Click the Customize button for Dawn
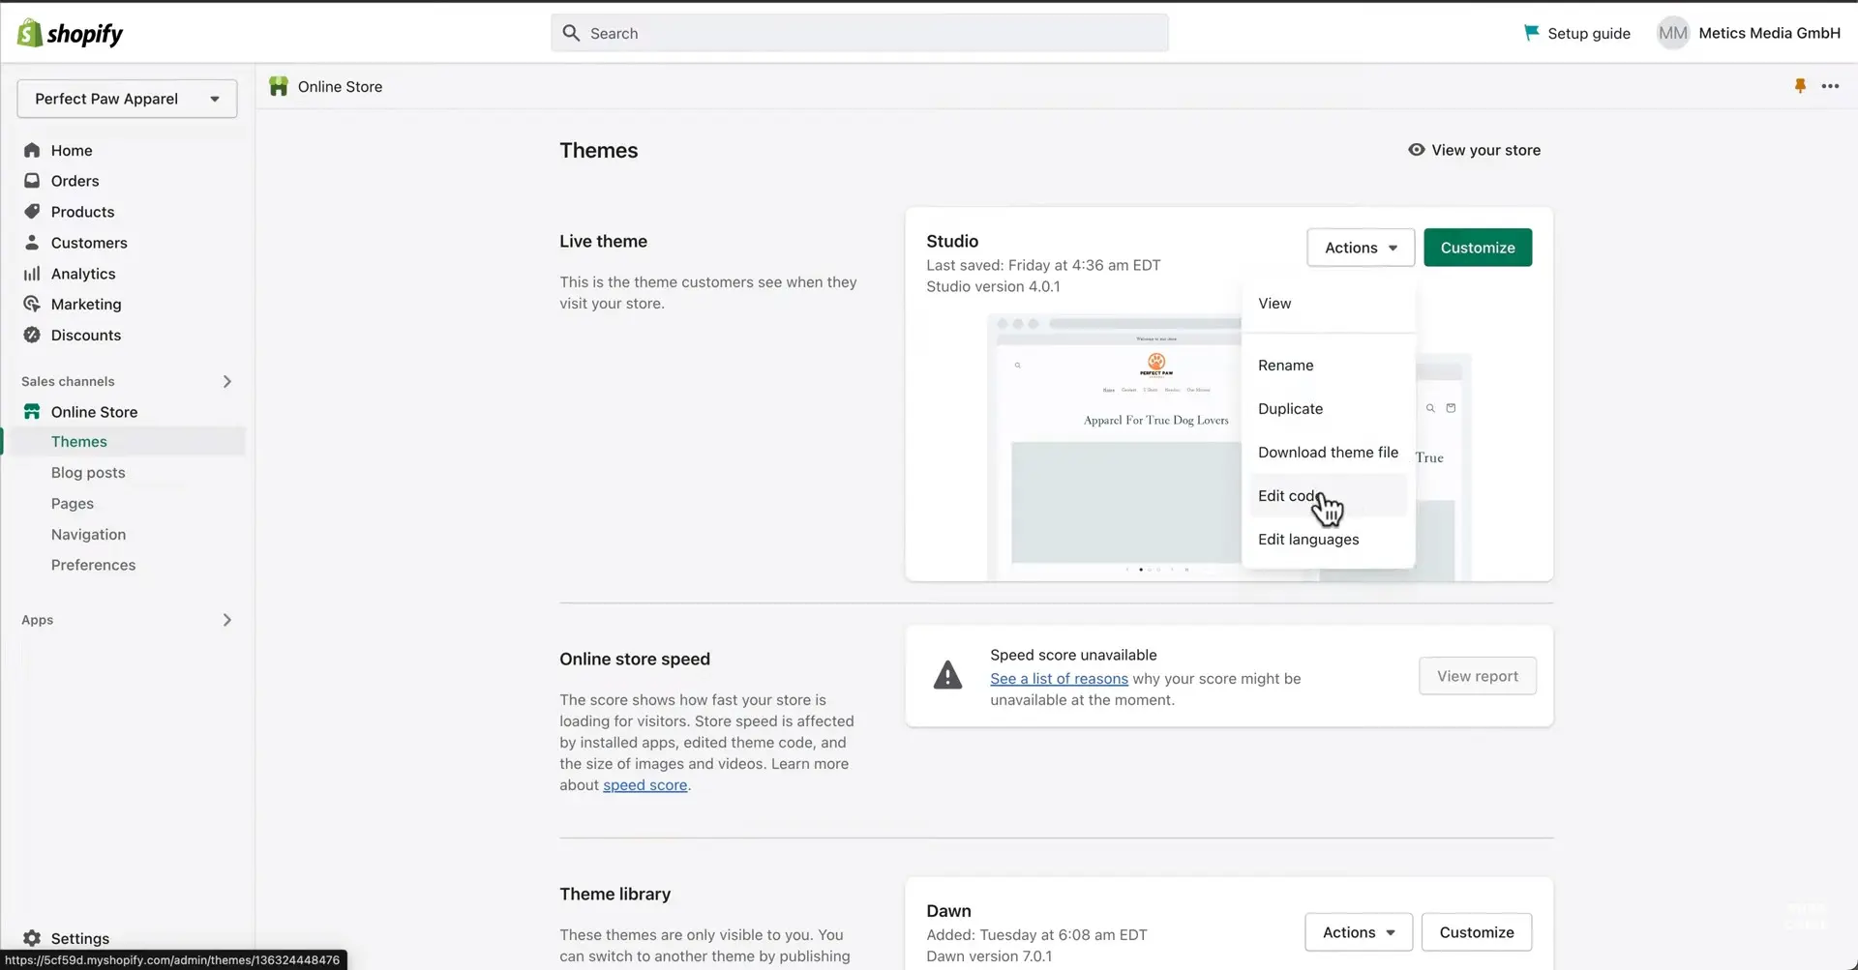Image resolution: width=1858 pixels, height=970 pixels. (x=1477, y=932)
